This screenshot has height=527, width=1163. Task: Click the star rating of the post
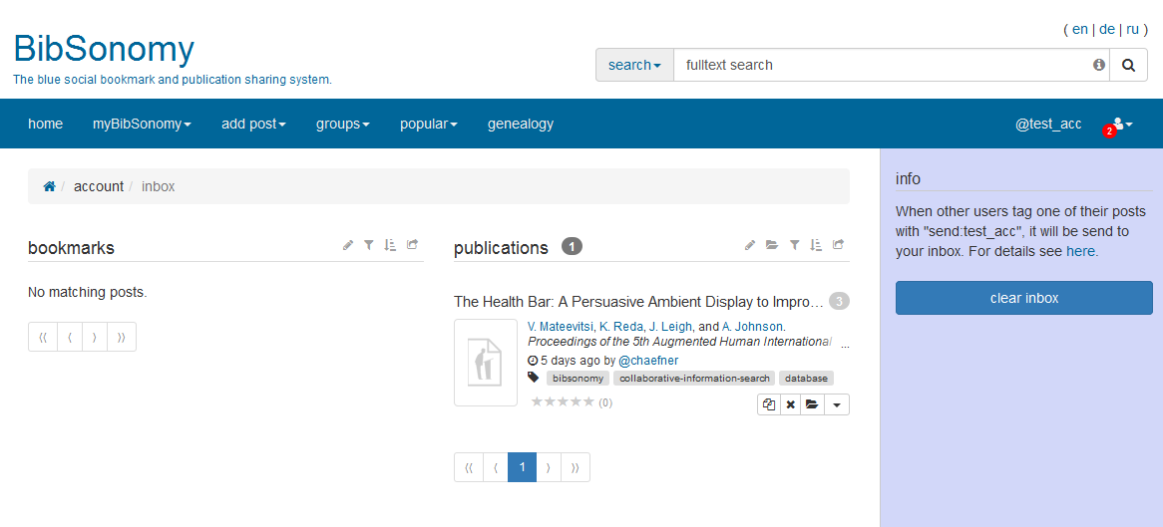click(563, 401)
